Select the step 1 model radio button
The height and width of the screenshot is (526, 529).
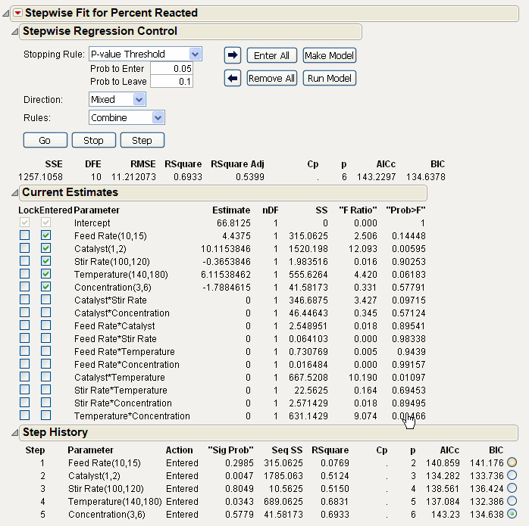tap(513, 462)
